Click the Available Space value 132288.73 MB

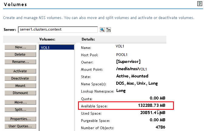click(x=150, y=106)
